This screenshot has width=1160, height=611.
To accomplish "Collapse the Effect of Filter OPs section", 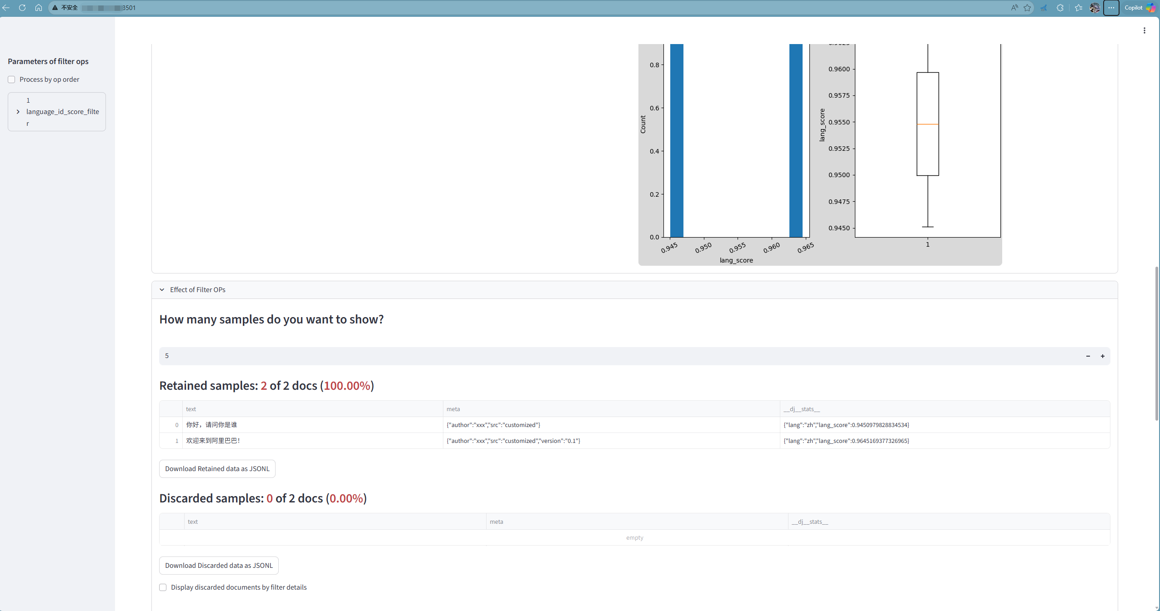I will pos(162,290).
